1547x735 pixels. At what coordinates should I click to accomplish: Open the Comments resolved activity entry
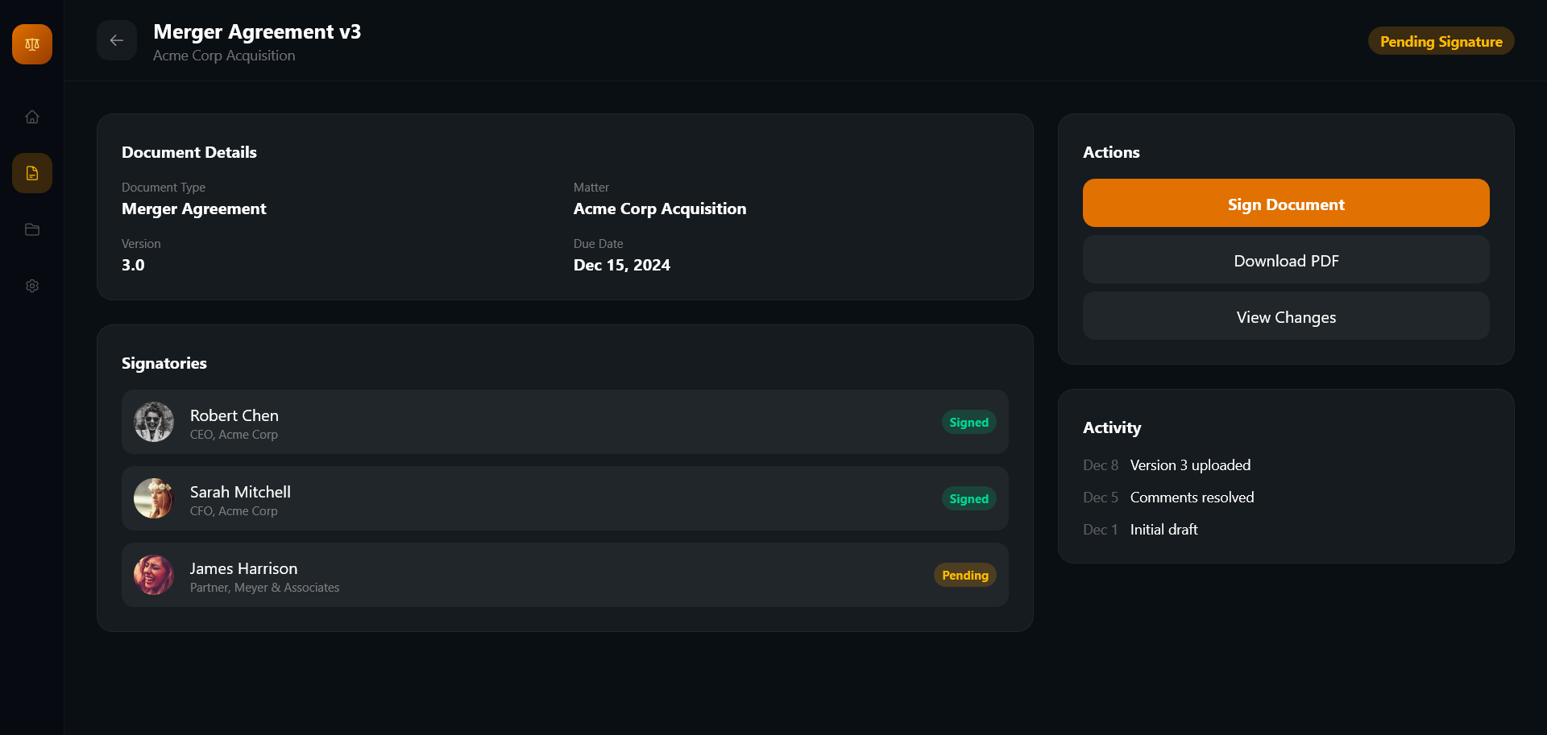[1192, 498]
